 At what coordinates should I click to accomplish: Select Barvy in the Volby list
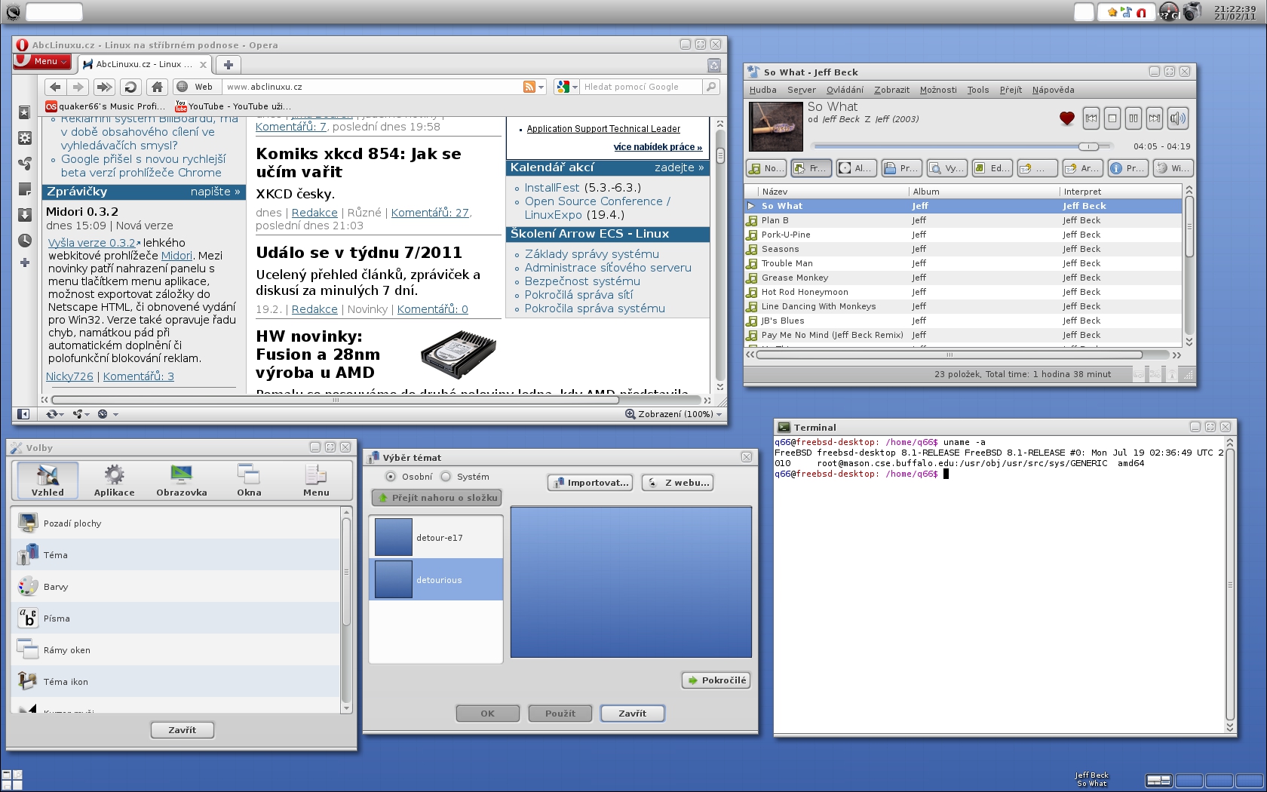pos(176,587)
